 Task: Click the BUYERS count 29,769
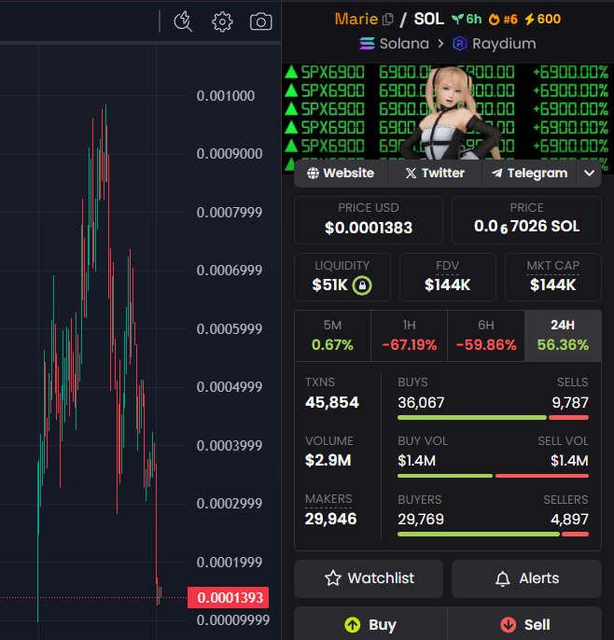pyautogui.click(x=421, y=519)
